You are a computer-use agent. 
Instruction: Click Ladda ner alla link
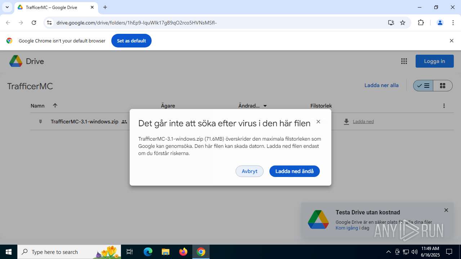pos(381,85)
